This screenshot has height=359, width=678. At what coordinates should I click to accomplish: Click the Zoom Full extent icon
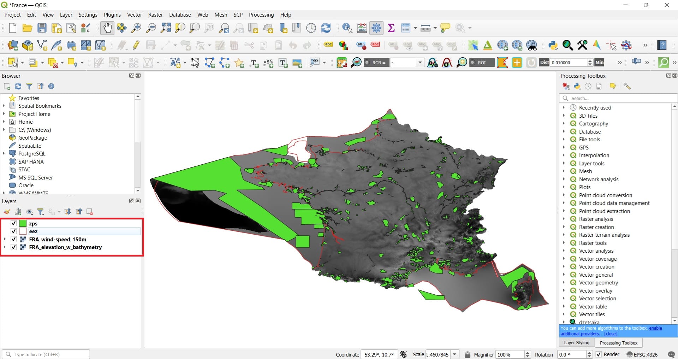click(166, 28)
